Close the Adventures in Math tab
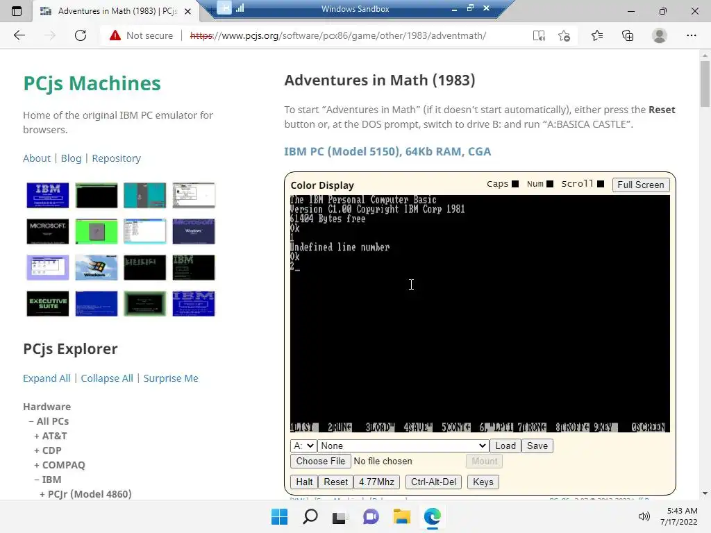 click(x=187, y=11)
